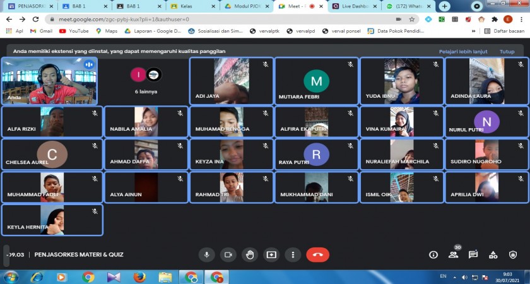Click the muted mic icon on ADINDA LAURA tile
The height and width of the screenshot is (284, 530).
click(521, 64)
